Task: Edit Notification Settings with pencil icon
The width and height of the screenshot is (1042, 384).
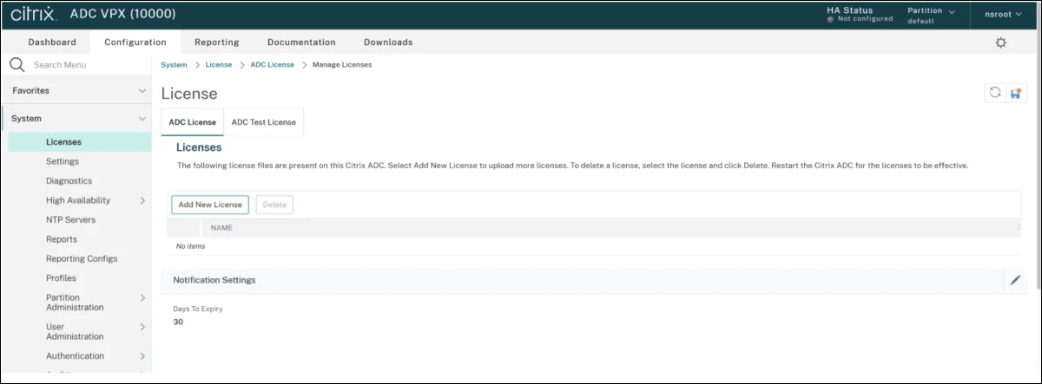Action: [1015, 280]
